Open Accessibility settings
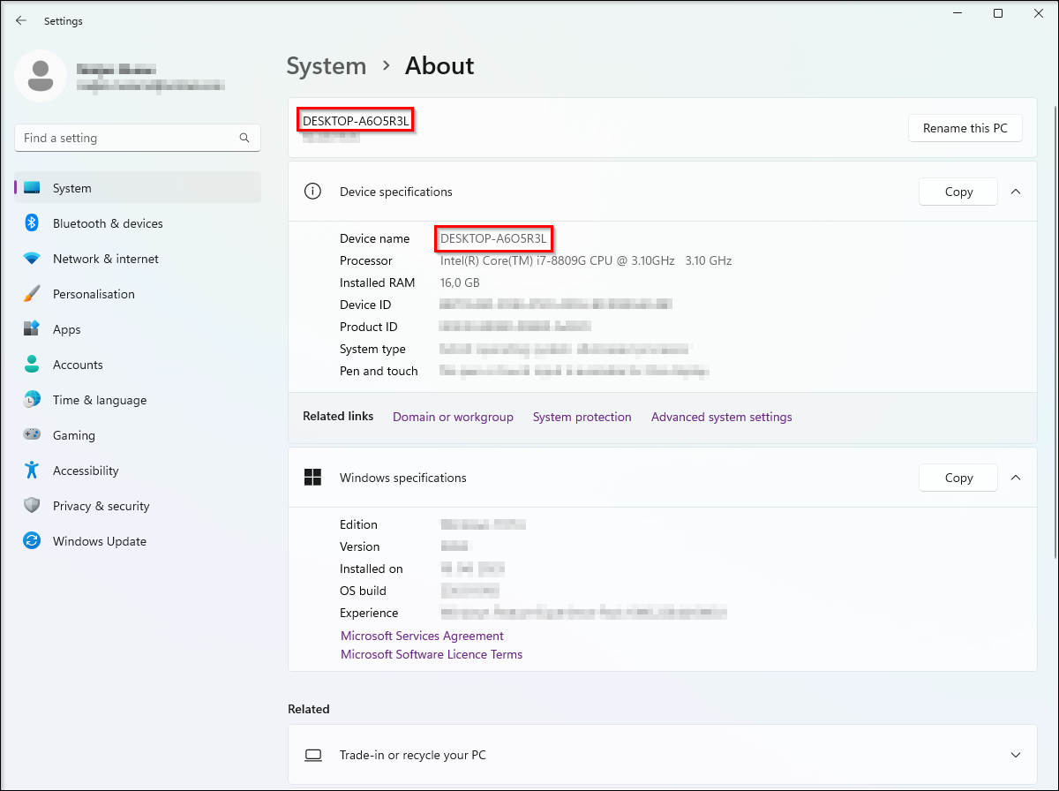Screen dimensions: 1059x791 tap(85, 471)
